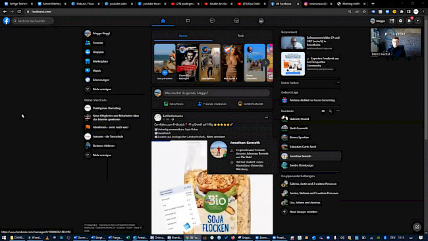Open a new browser tab with the plus
Screen dimensions: 428x241
click(x=373, y=4)
